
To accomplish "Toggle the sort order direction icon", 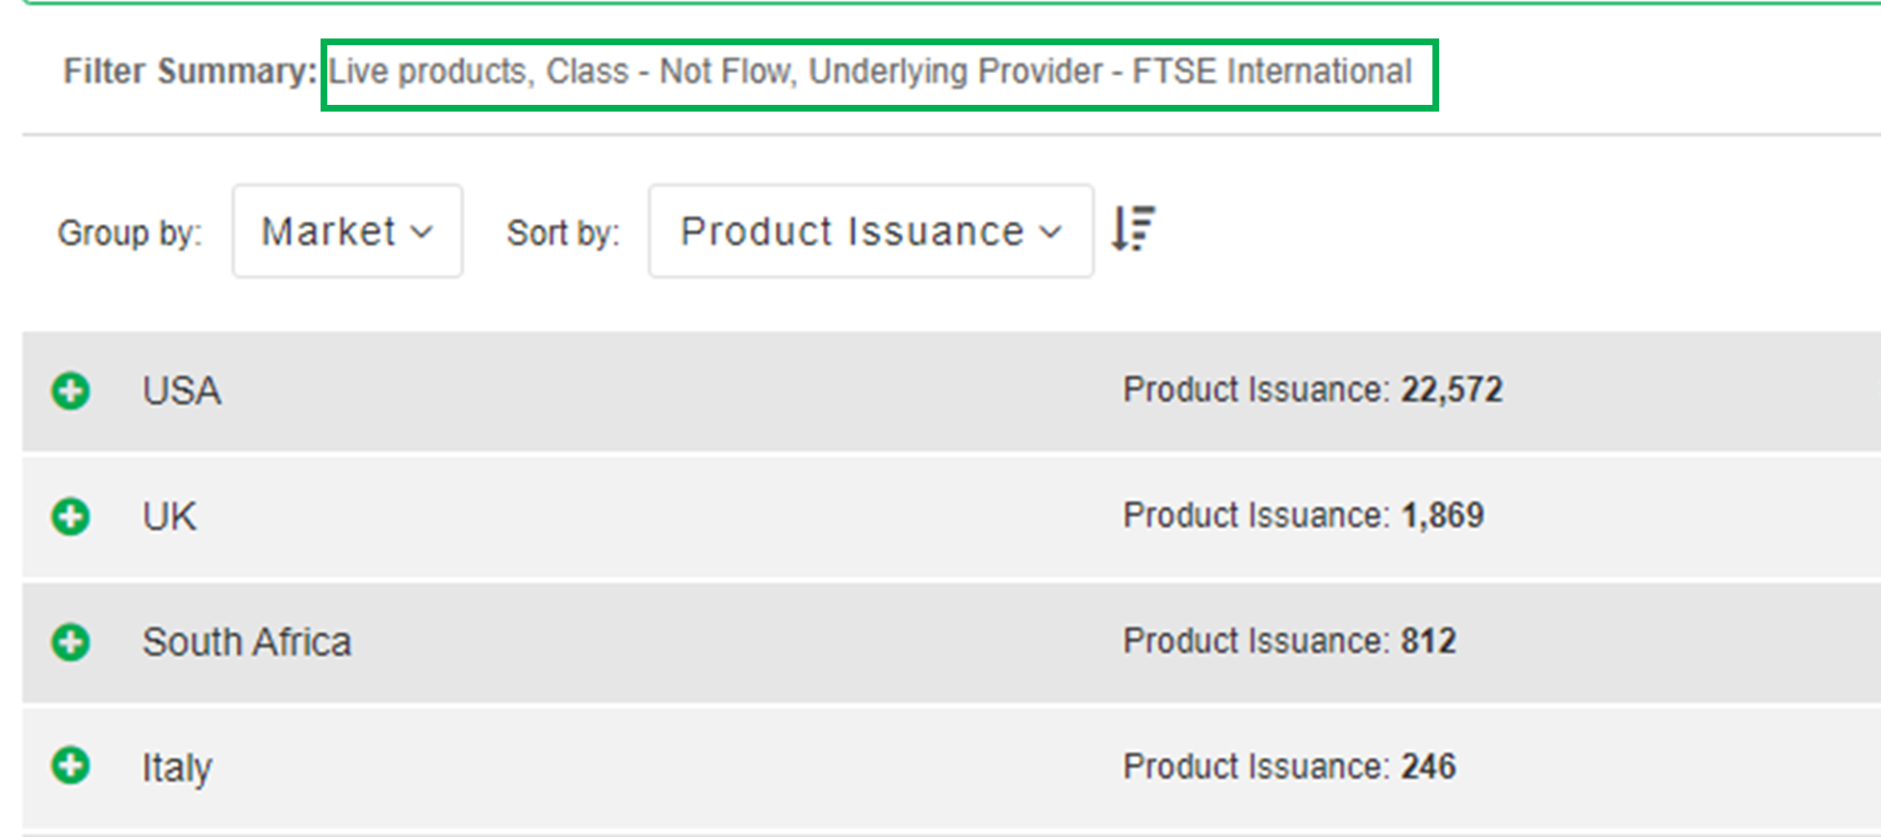I will pos(1133,229).
